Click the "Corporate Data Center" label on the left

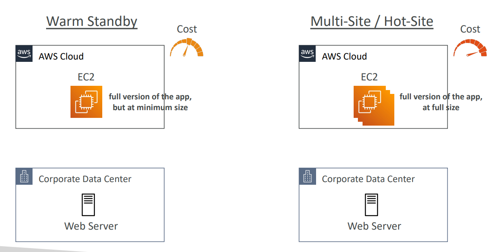[x=85, y=179]
